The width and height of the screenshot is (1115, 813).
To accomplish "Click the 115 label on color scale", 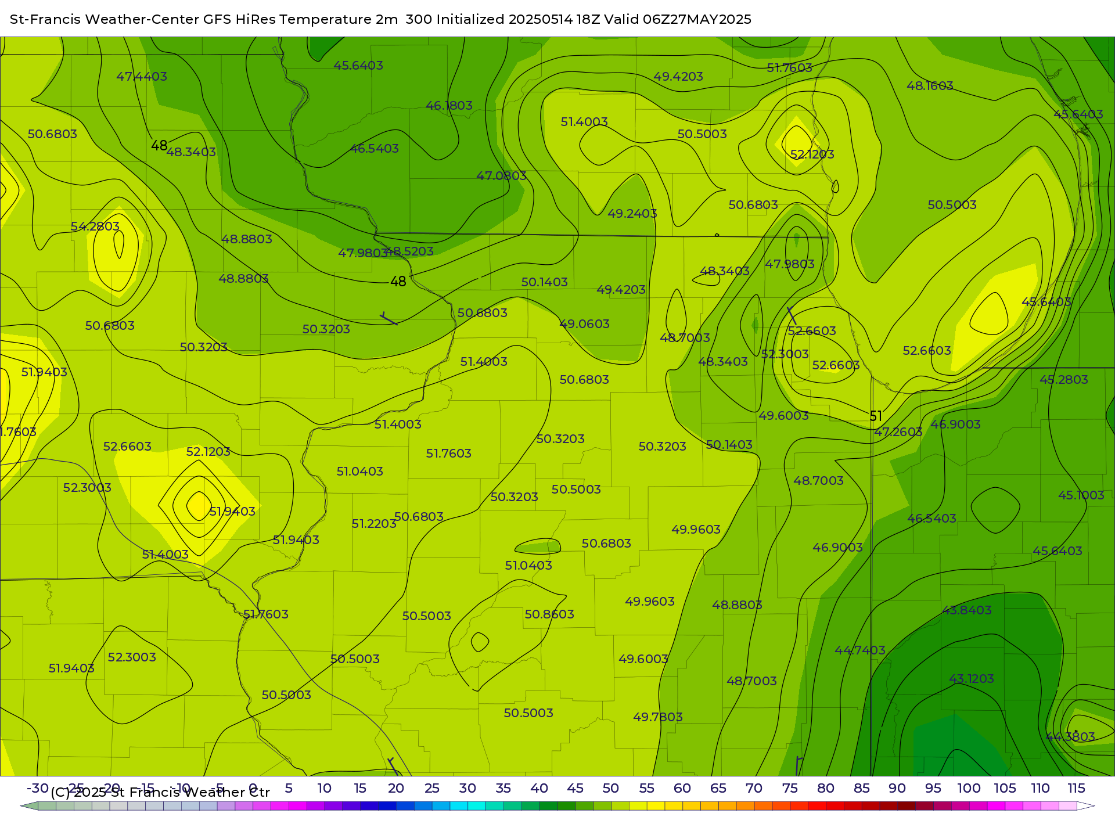I will tap(1076, 789).
